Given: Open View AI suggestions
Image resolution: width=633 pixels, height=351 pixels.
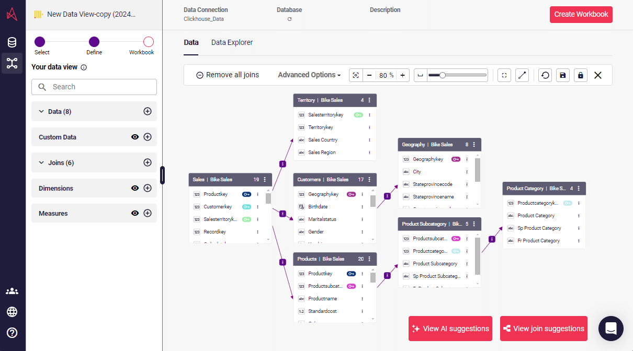Looking at the screenshot, I should [x=450, y=329].
